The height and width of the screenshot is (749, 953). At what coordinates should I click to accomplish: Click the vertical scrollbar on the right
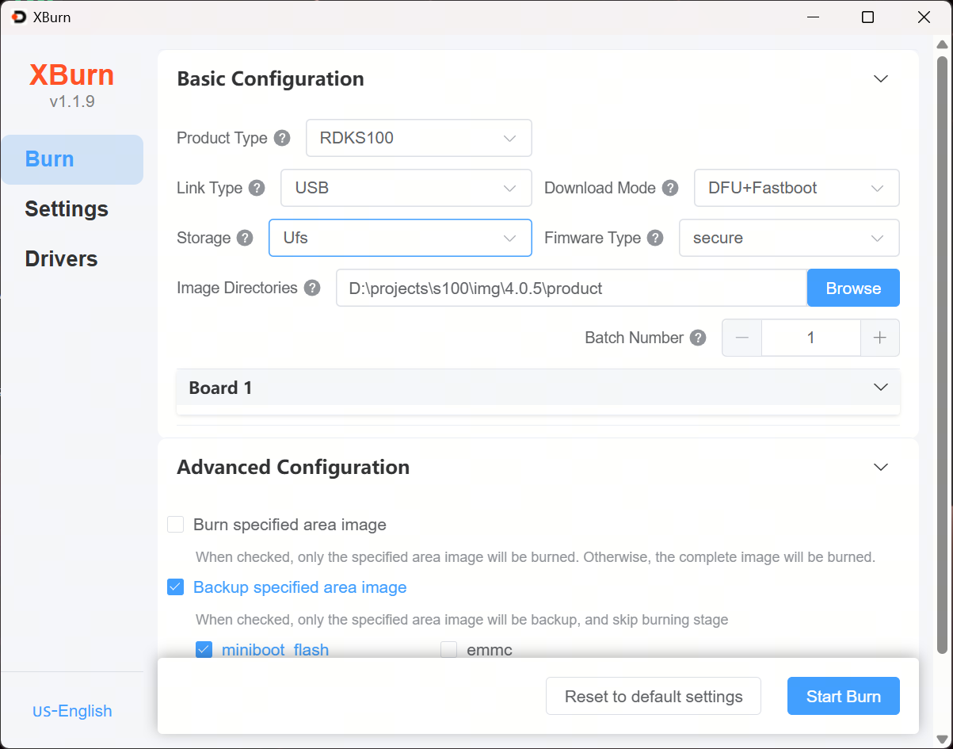[941, 317]
